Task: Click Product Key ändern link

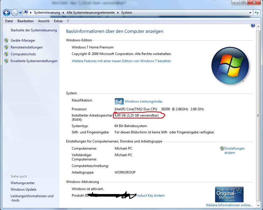Action: (150, 195)
